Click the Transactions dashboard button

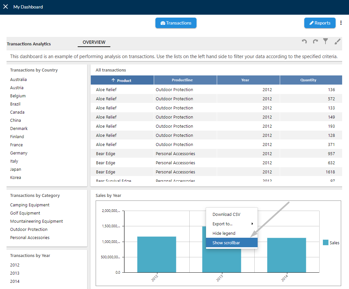click(176, 23)
